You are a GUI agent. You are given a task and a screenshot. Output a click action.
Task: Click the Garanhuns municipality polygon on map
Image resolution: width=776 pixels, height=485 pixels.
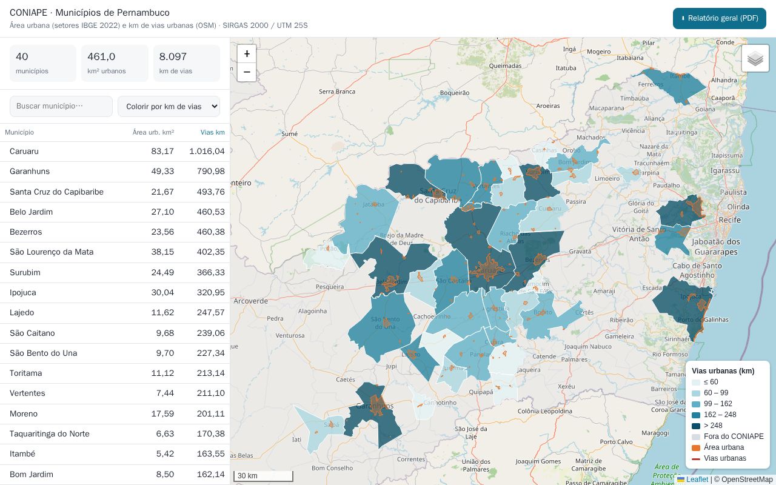point(373,415)
